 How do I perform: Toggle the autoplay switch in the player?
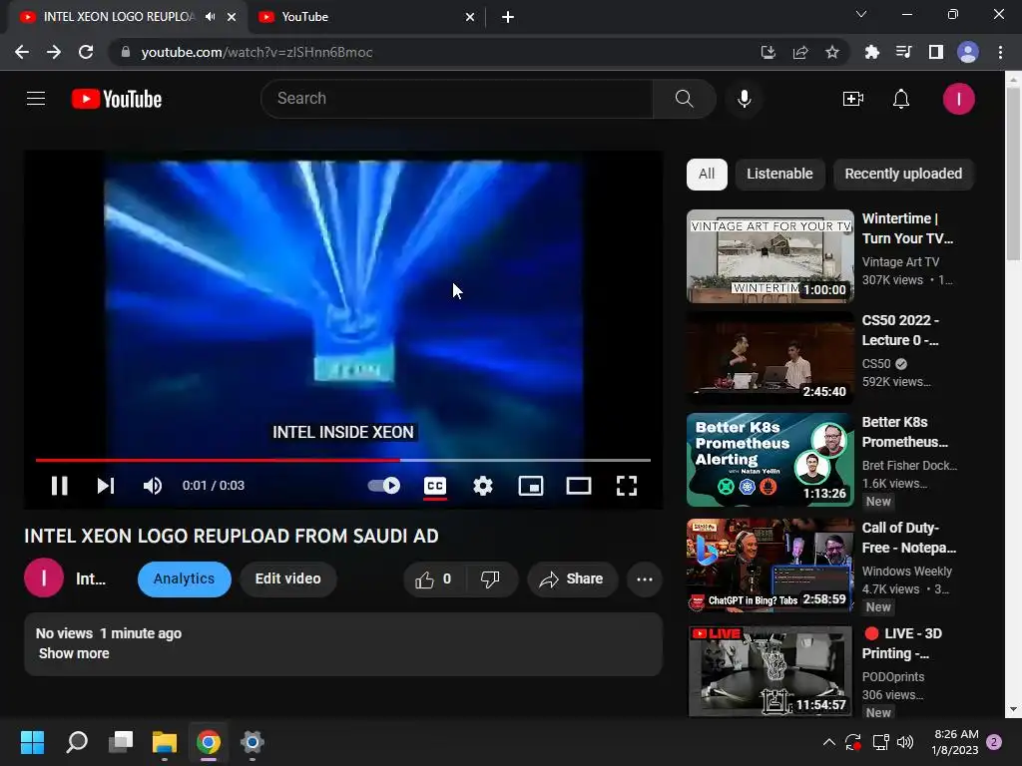point(384,486)
